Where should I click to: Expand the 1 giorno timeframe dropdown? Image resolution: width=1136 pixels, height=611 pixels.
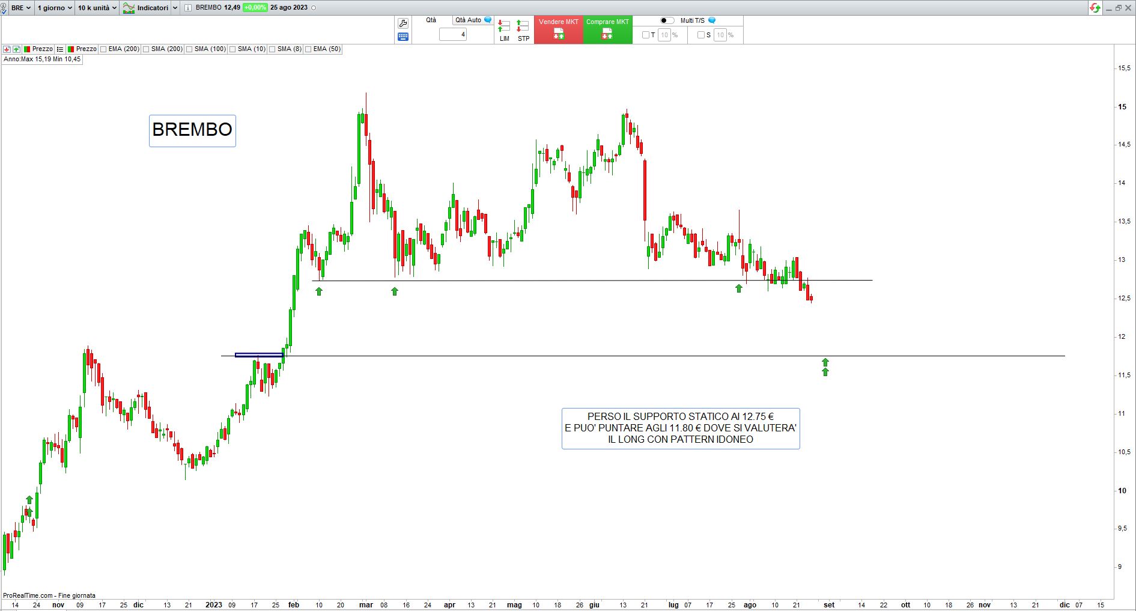pyautogui.click(x=54, y=8)
